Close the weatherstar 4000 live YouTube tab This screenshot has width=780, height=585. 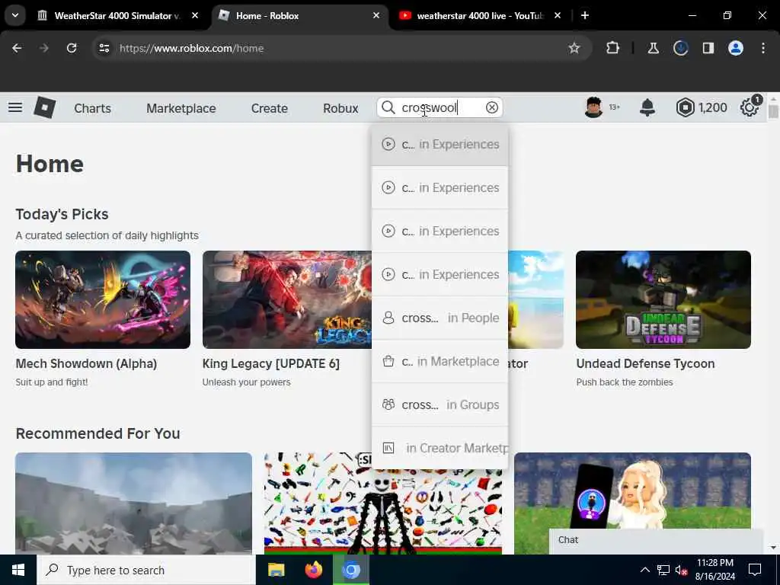pyautogui.click(x=557, y=15)
